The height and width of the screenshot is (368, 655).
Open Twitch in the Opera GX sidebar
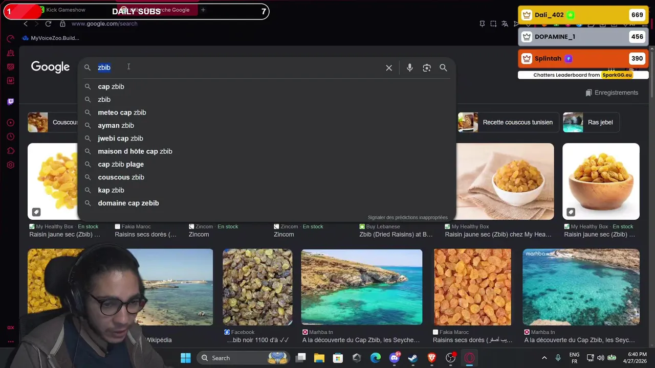coord(10,101)
